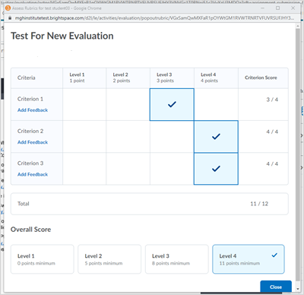Viewport: 304px width, 295px height.
Task: Select Level 1 for Criterion 3
Action: click(84, 169)
